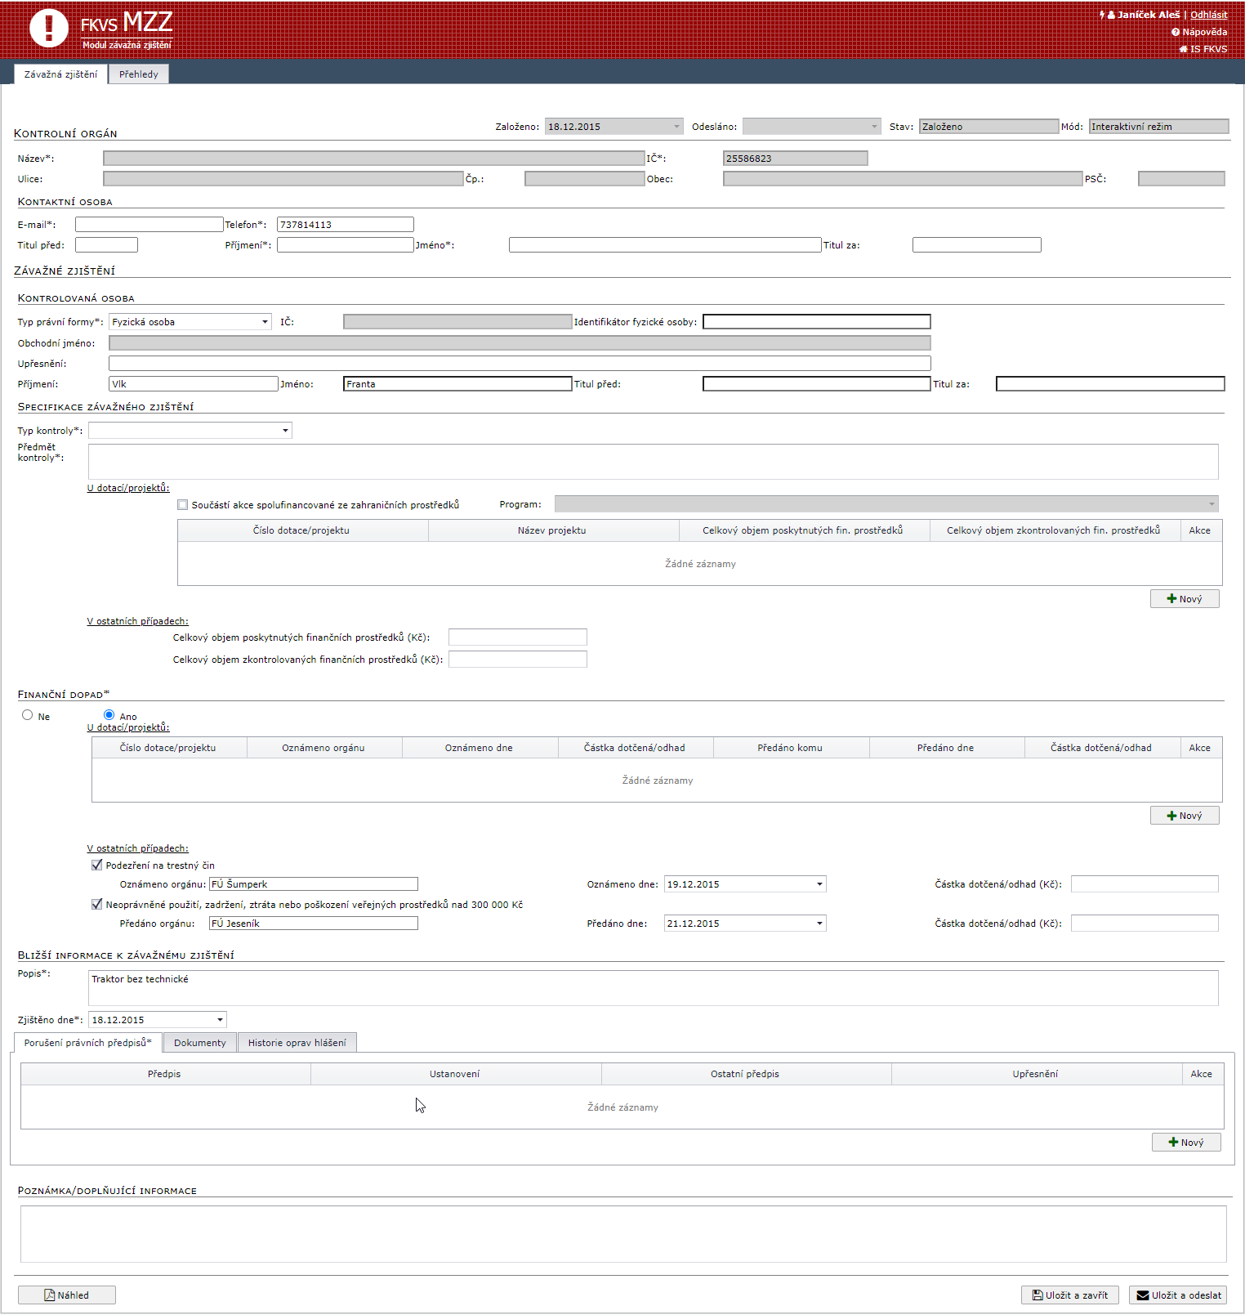This screenshot has height=1315, width=1245.
Task: Click the Jméno field containing Franta
Action: (457, 384)
